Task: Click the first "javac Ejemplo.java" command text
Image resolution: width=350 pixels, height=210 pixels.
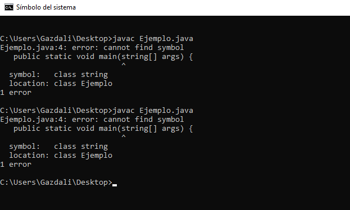Action: click(153, 39)
